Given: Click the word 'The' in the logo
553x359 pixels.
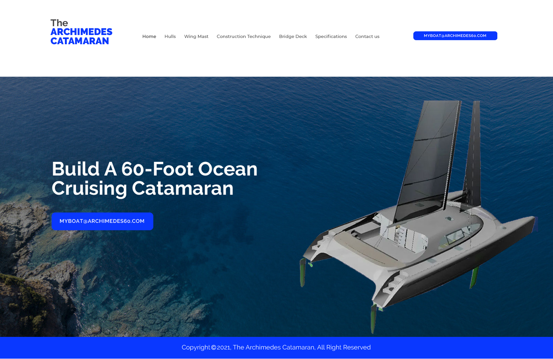Looking at the screenshot, I should 59,23.
